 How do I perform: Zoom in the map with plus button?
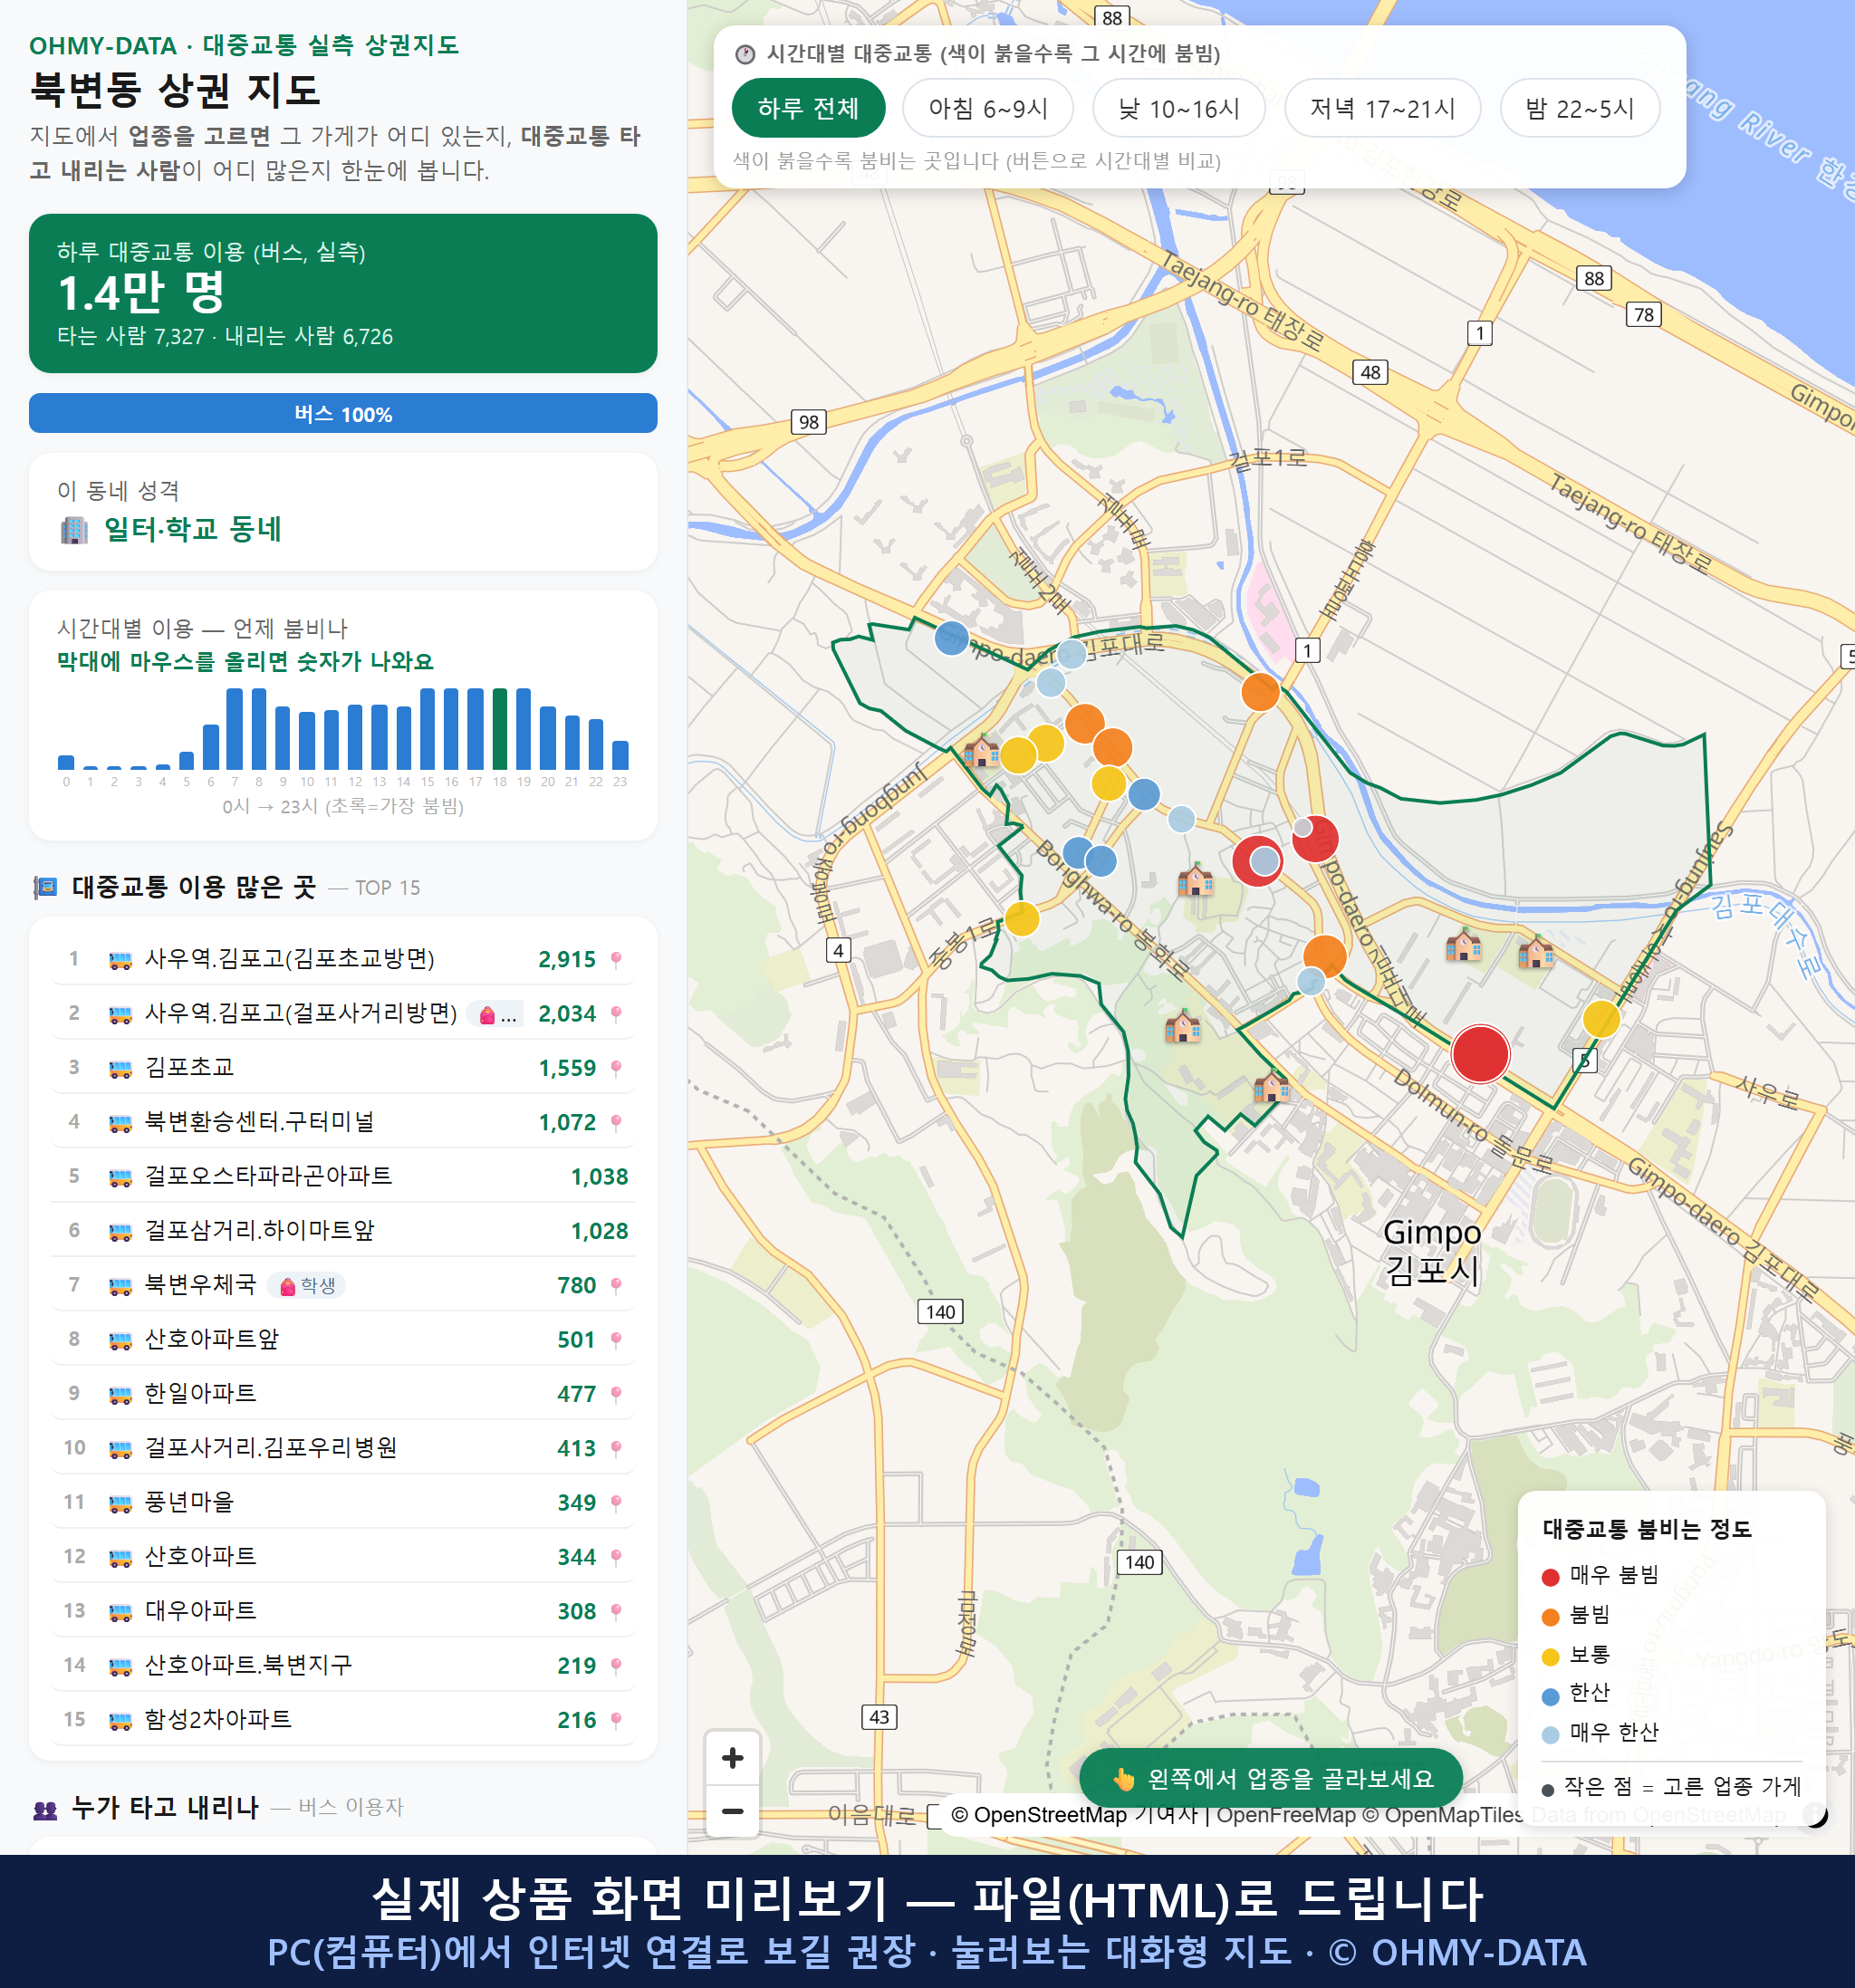pos(732,1758)
